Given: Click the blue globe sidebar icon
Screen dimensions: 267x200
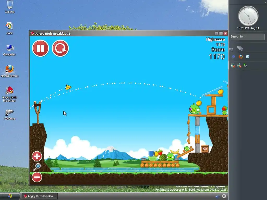Looking at the screenshot, I should click(233, 57).
